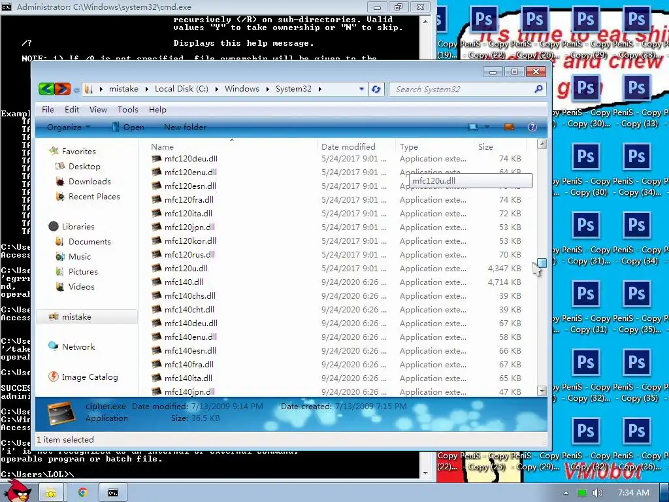
Task: Click the volume speaker tray icon
Action: coord(598,493)
